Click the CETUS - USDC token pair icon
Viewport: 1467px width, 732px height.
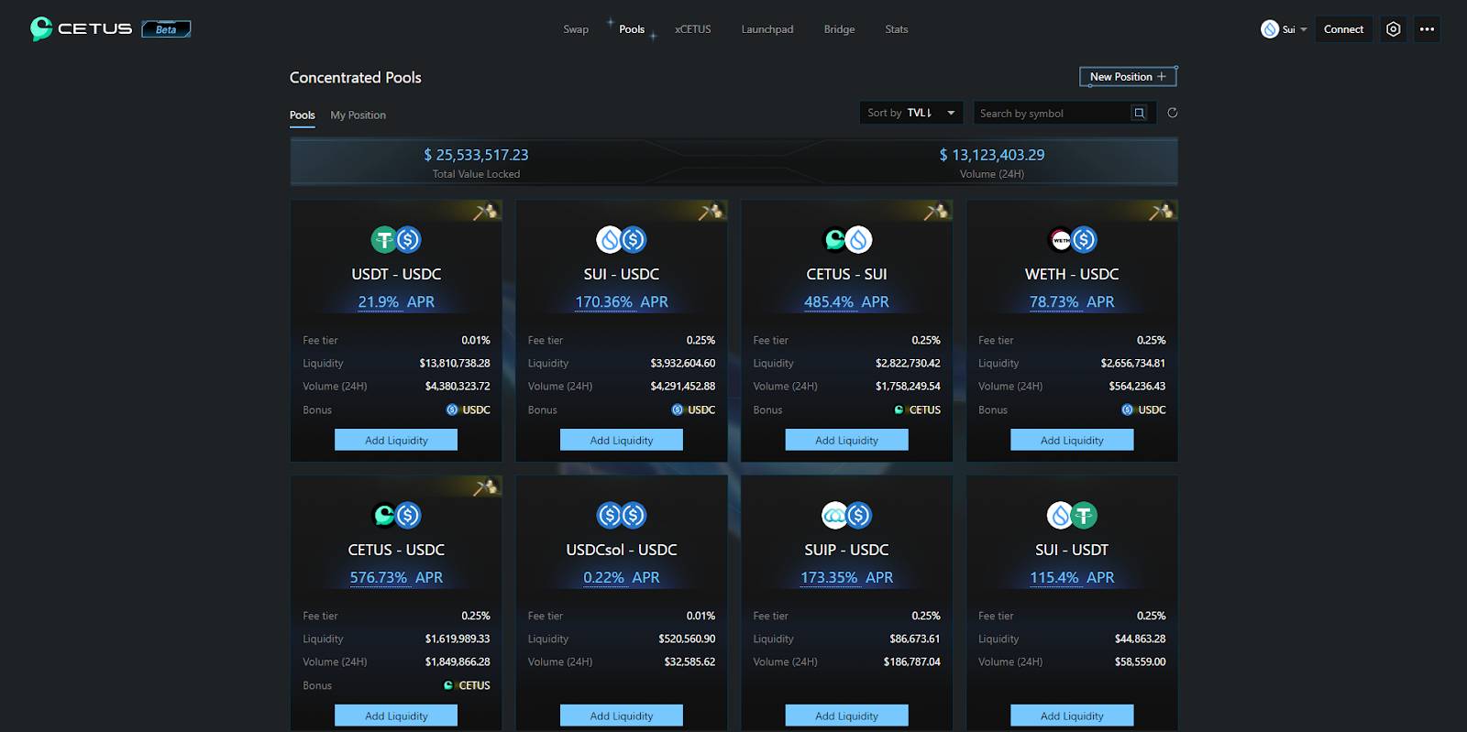[396, 516]
